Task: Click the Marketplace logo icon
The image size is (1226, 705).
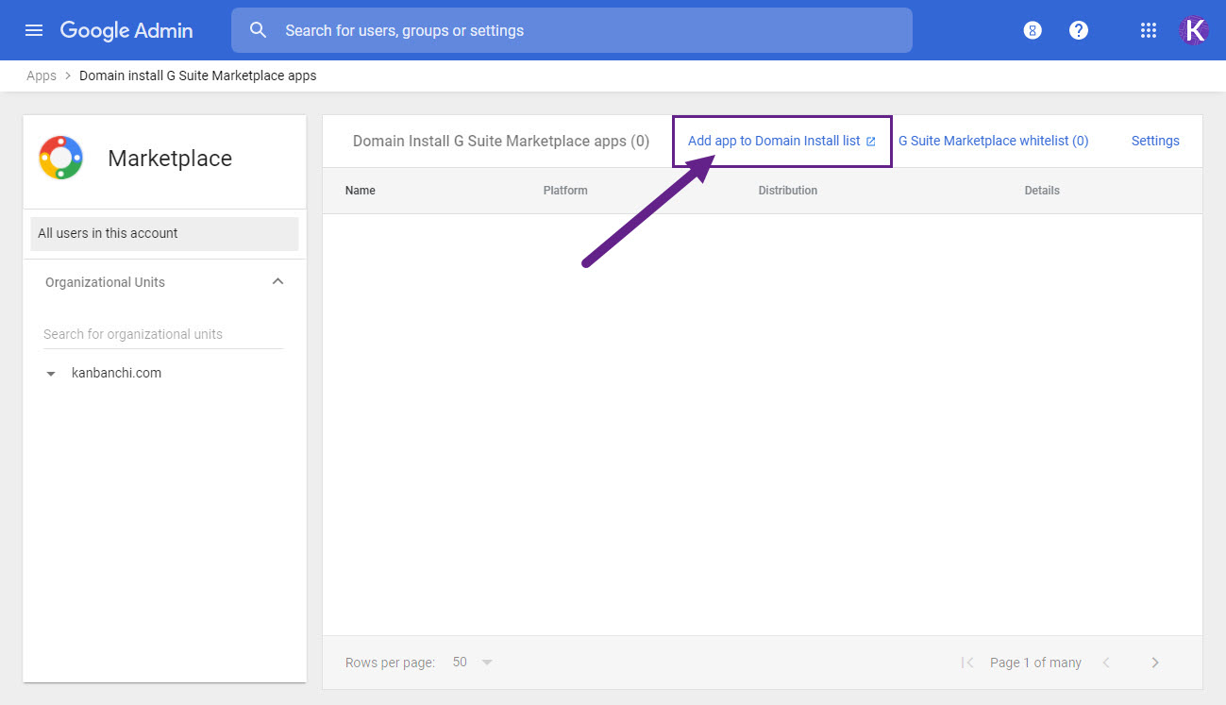Action: pyautogui.click(x=61, y=158)
